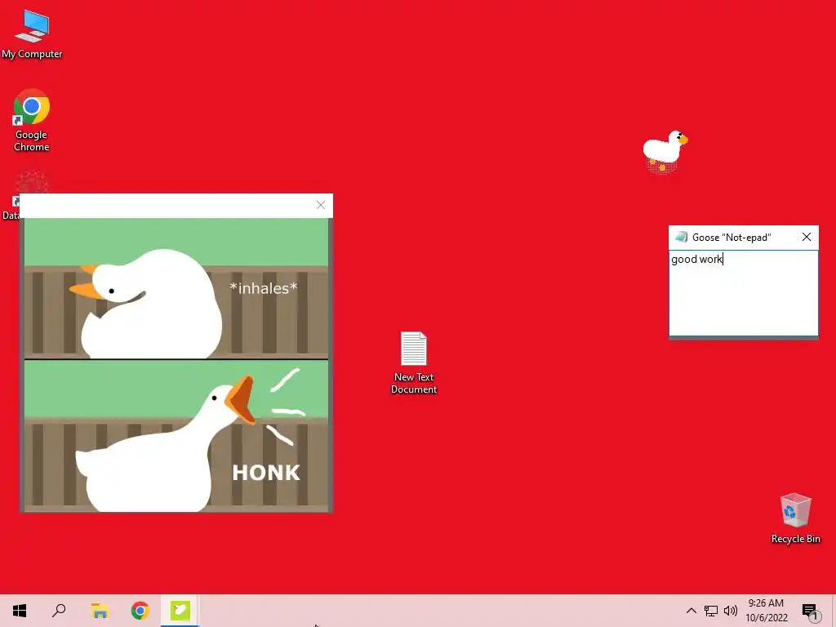Image resolution: width=836 pixels, height=627 pixels.
Task: Select the goose app taskbar button
Action: point(180,611)
